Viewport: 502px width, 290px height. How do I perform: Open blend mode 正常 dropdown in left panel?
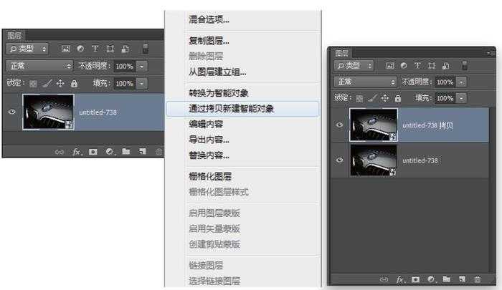(39, 66)
